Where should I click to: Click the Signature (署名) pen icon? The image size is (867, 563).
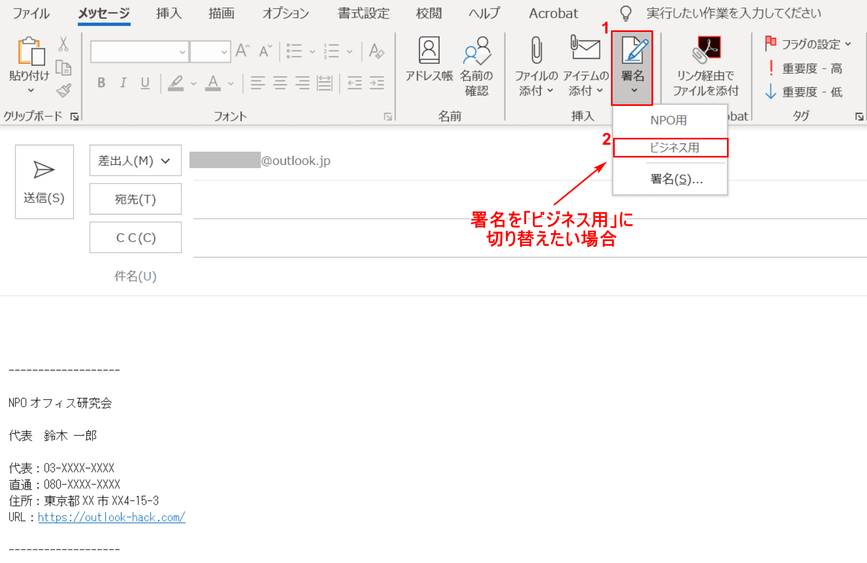[x=633, y=51]
